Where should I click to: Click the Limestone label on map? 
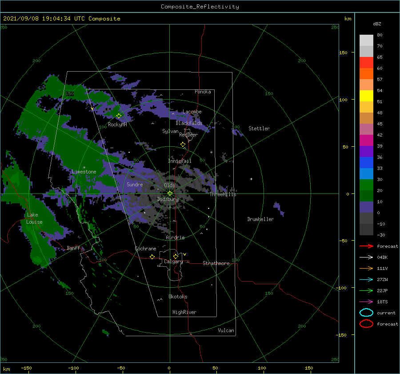point(84,172)
